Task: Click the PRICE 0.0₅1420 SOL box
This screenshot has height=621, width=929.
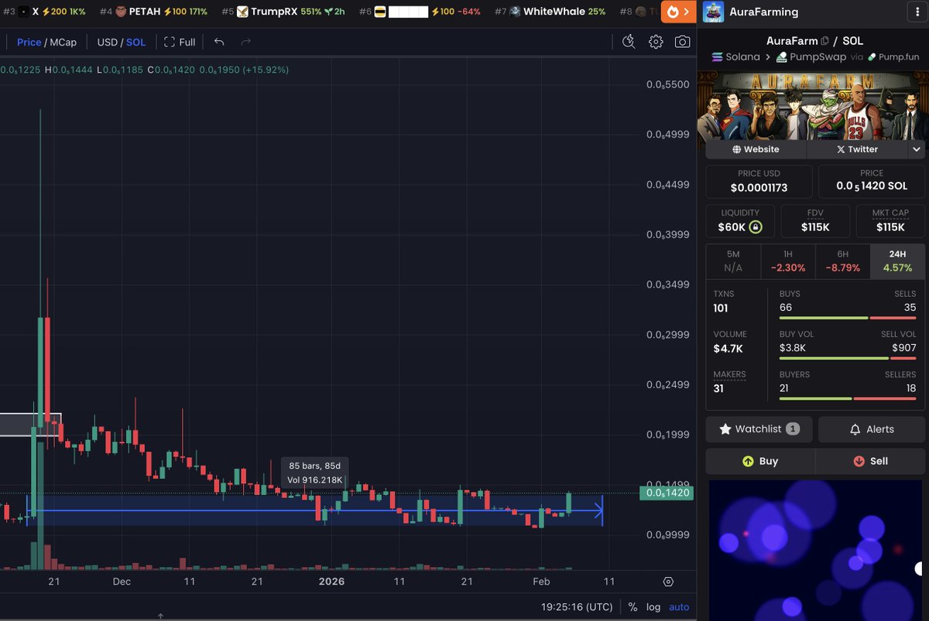Action: (872, 181)
